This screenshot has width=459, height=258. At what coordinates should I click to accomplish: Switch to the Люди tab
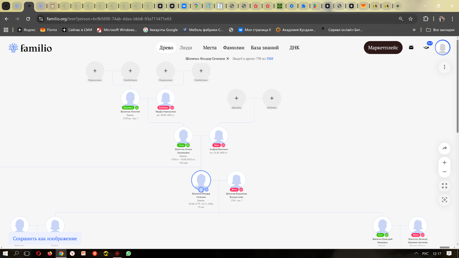point(186,48)
